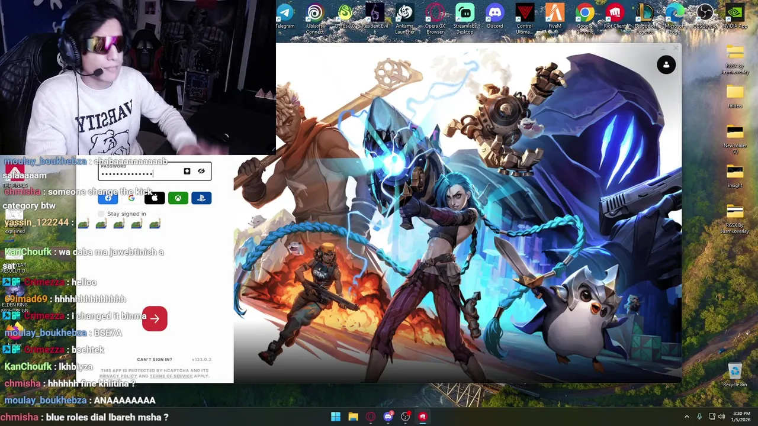This screenshot has height=426, width=758.
Task: Open the clock showing 3:30 PM
Action: click(741, 417)
